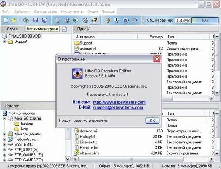
Task: Click the Convert image toolbar icon
Action: click(x=76, y=20)
